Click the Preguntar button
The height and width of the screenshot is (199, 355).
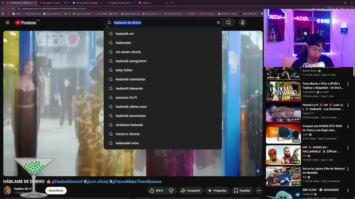217,190
